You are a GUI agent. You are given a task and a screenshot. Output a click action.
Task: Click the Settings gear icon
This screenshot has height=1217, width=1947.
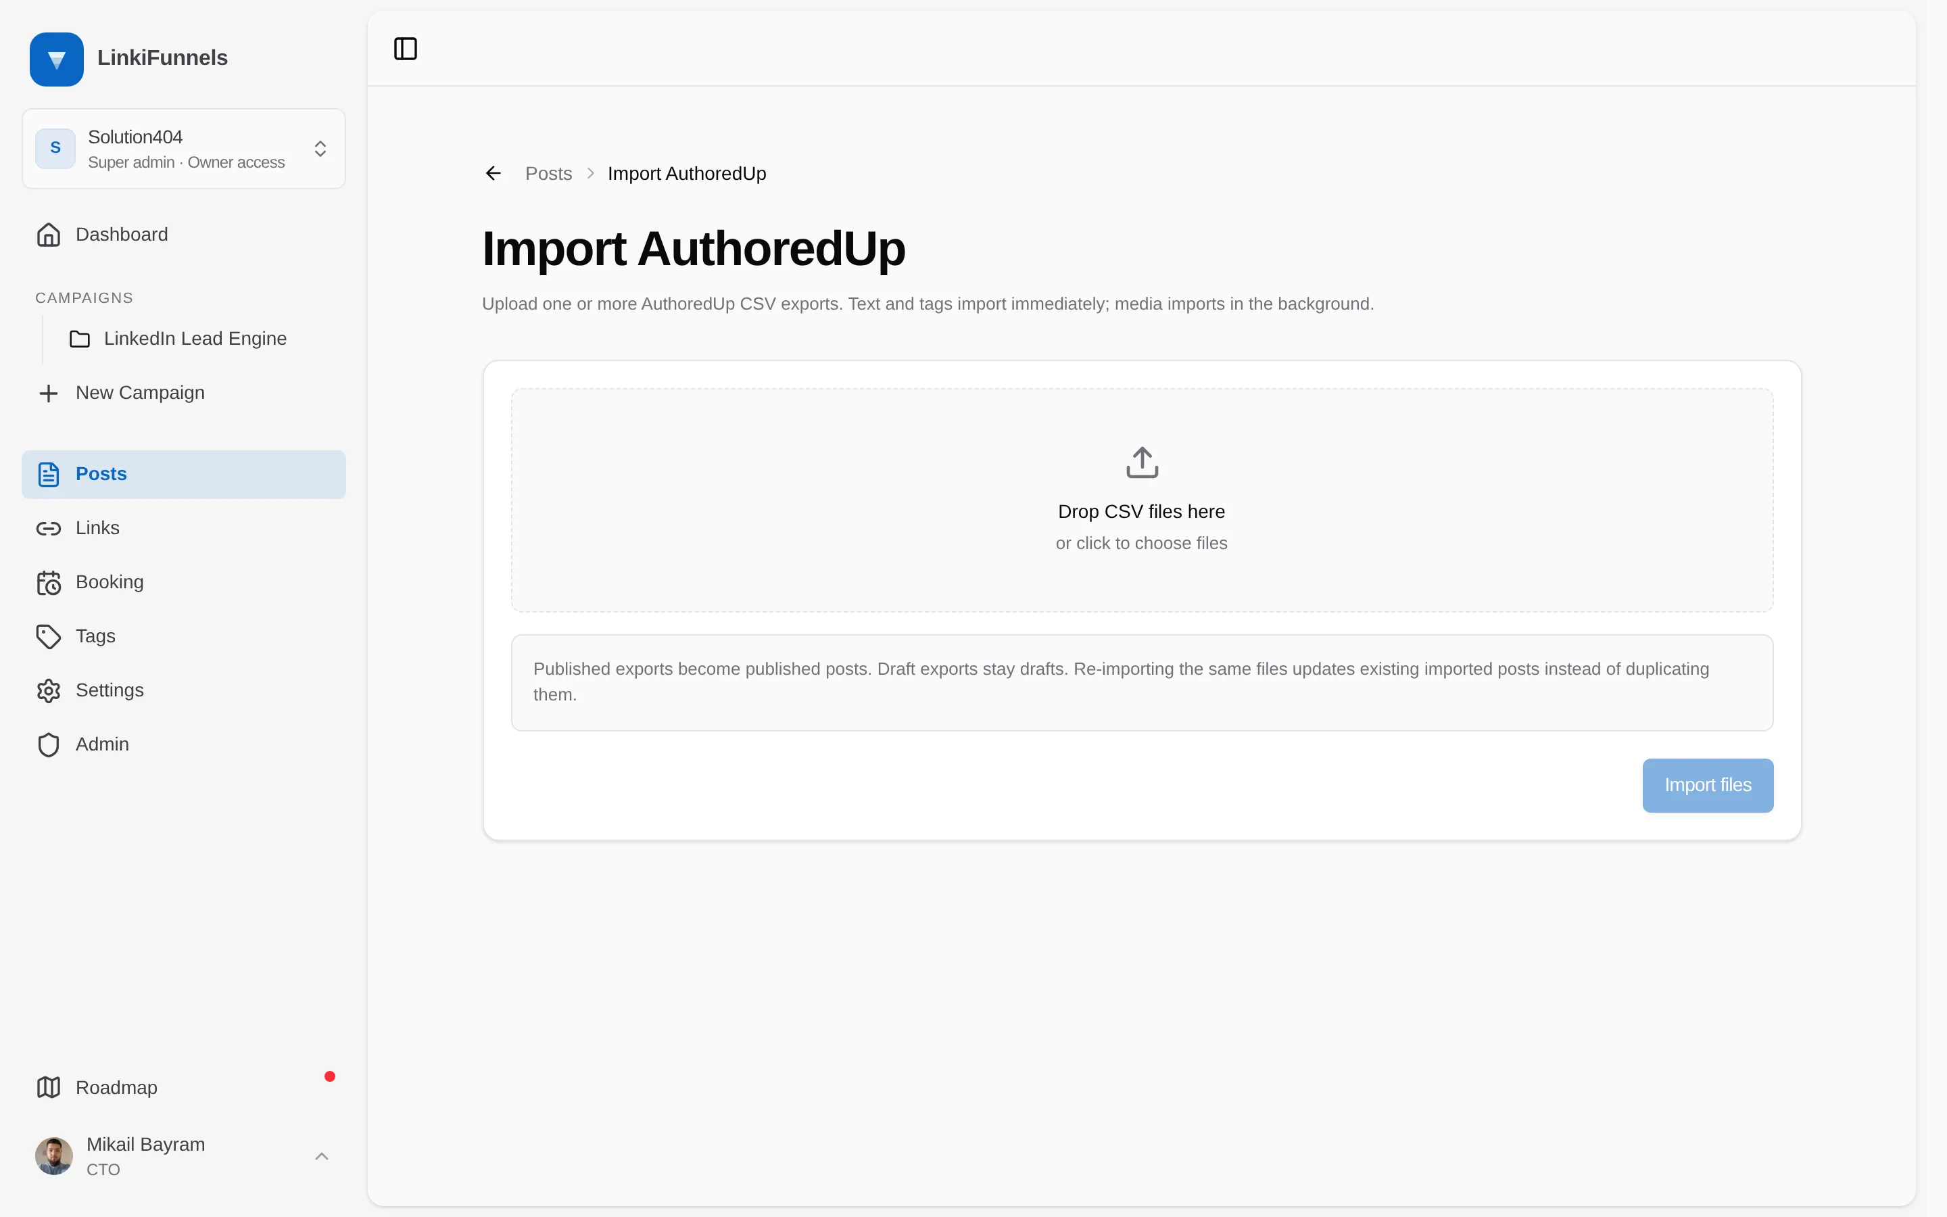pyautogui.click(x=48, y=690)
